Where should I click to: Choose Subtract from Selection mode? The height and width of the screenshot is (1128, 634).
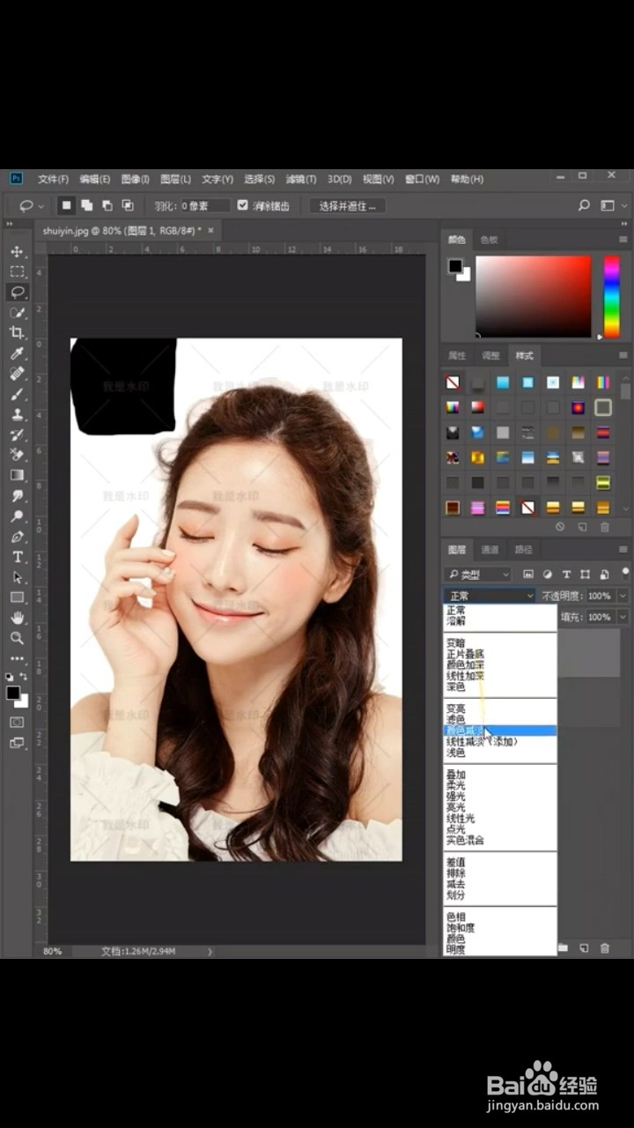point(107,205)
